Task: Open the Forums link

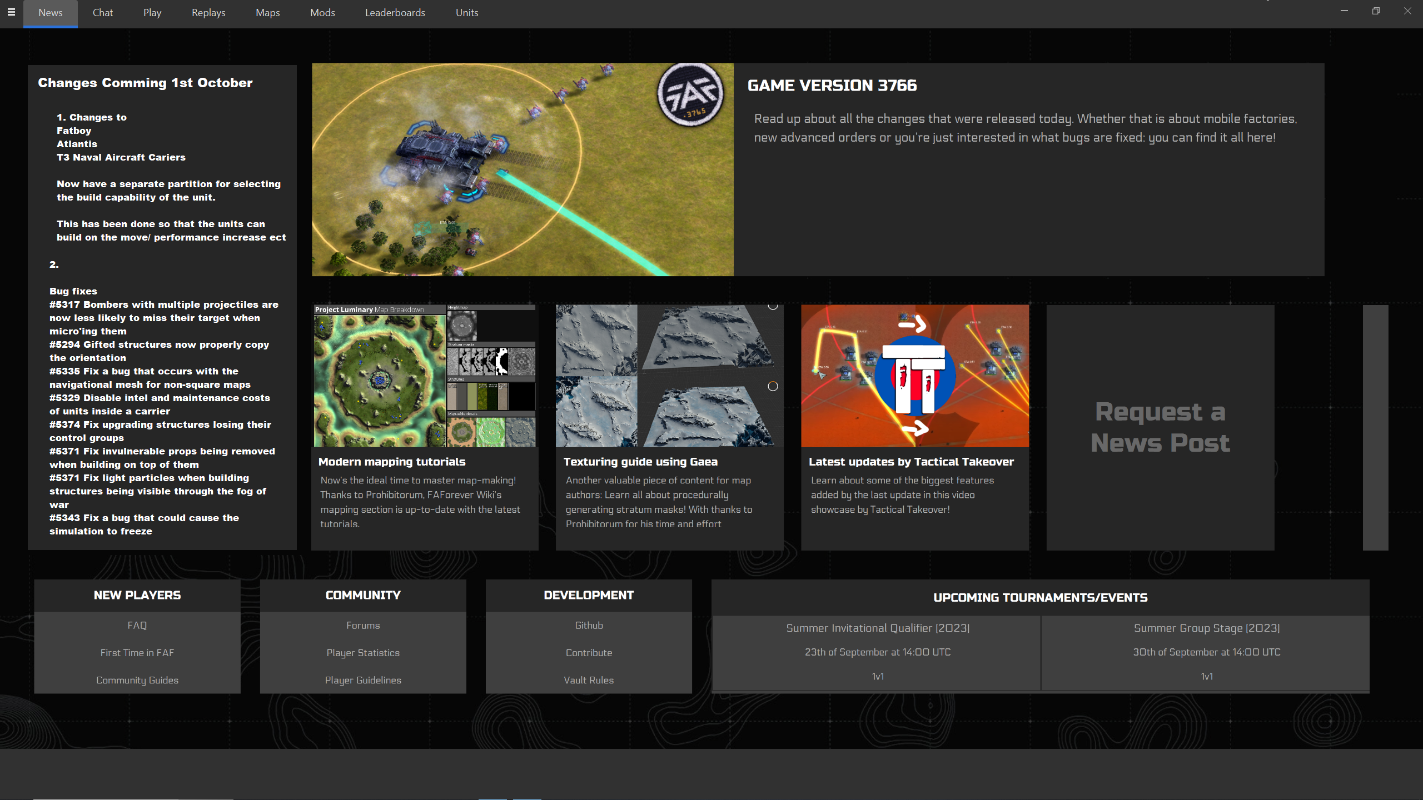Action: tap(363, 626)
